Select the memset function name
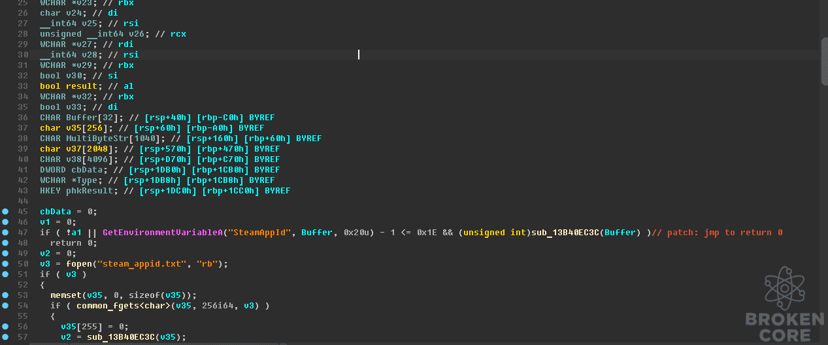 click(66, 295)
